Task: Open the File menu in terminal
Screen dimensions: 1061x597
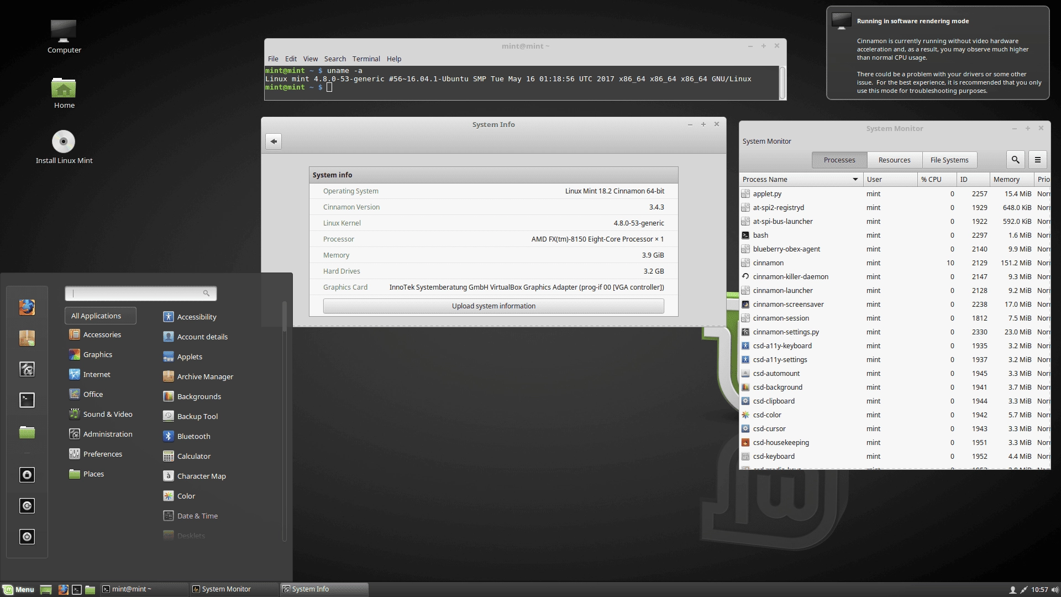Action: pyautogui.click(x=273, y=59)
